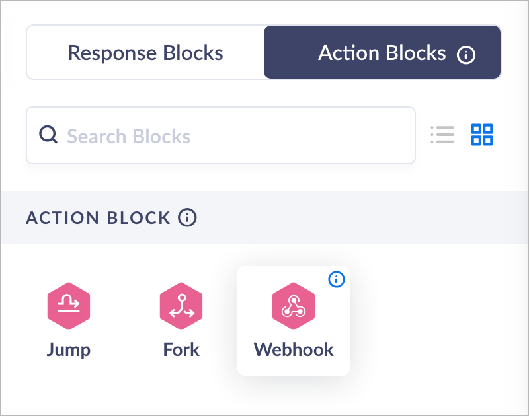Select the Action Blocks tab
529x416 pixels.
click(382, 53)
